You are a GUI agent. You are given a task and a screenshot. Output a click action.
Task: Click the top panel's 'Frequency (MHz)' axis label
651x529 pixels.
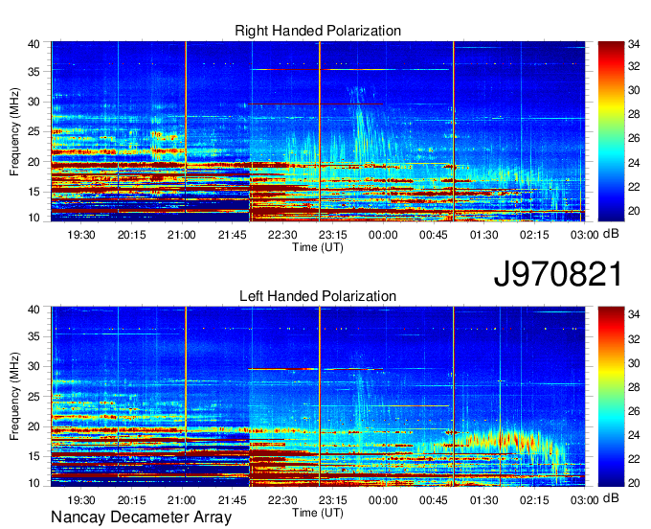pyautogui.click(x=14, y=131)
